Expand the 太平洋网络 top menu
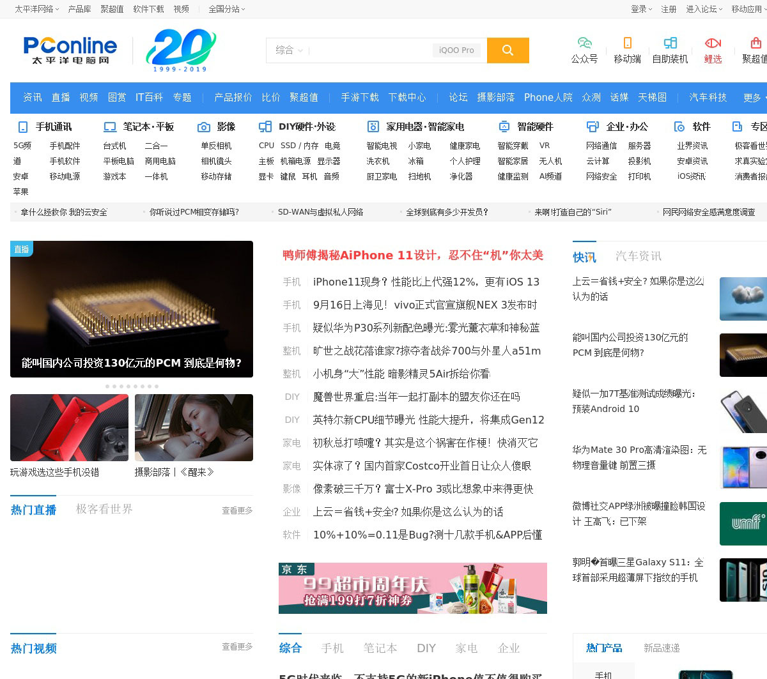This screenshot has width=767, height=679. pos(36,9)
